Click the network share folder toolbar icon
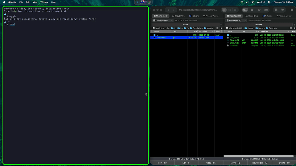The image size is (296, 166). click(x=283, y=10)
